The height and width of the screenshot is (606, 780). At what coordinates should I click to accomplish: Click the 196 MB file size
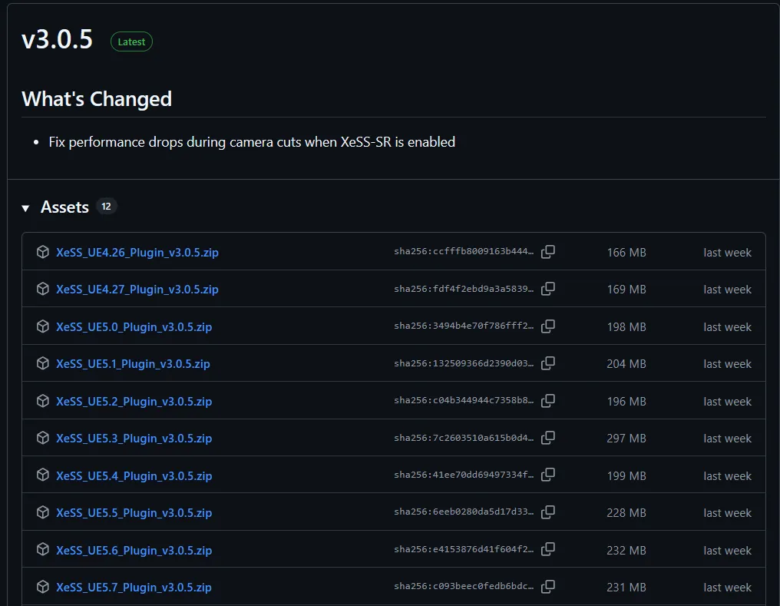(x=626, y=402)
